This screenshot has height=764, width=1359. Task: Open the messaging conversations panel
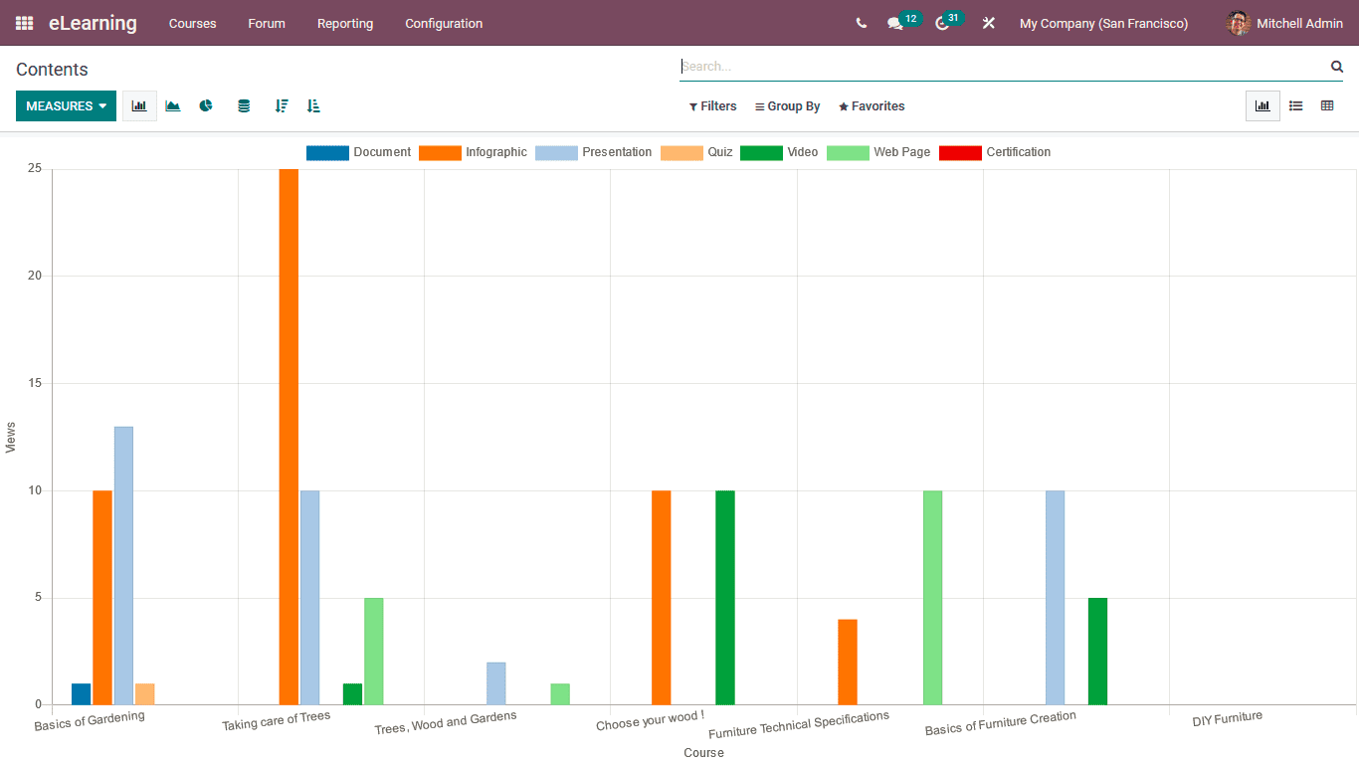pos(896,22)
